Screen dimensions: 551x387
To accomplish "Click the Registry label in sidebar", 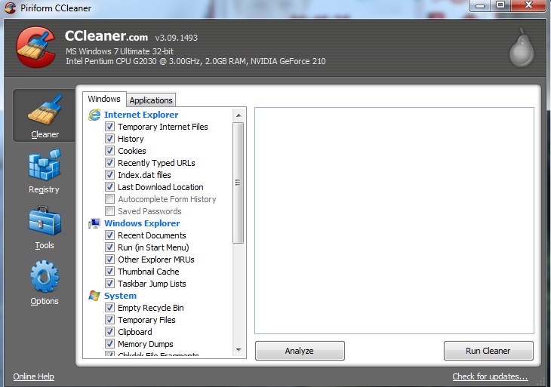I will (x=44, y=189).
